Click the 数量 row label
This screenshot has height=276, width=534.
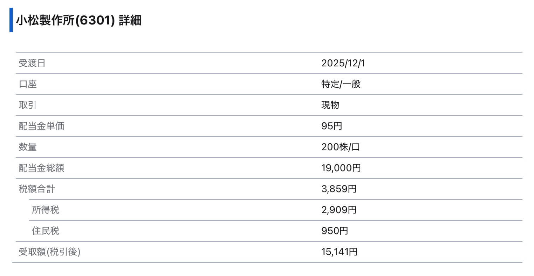[x=28, y=147]
